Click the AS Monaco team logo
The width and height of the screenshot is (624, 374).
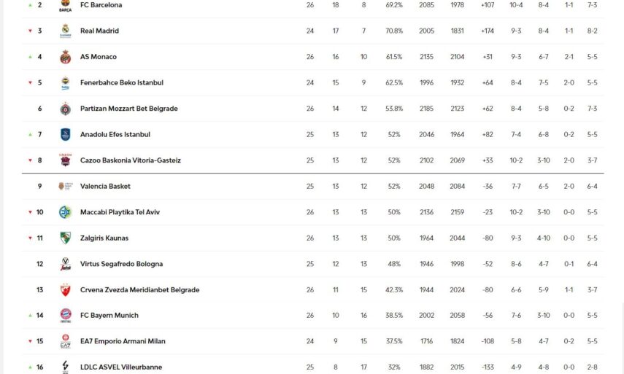click(65, 57)
